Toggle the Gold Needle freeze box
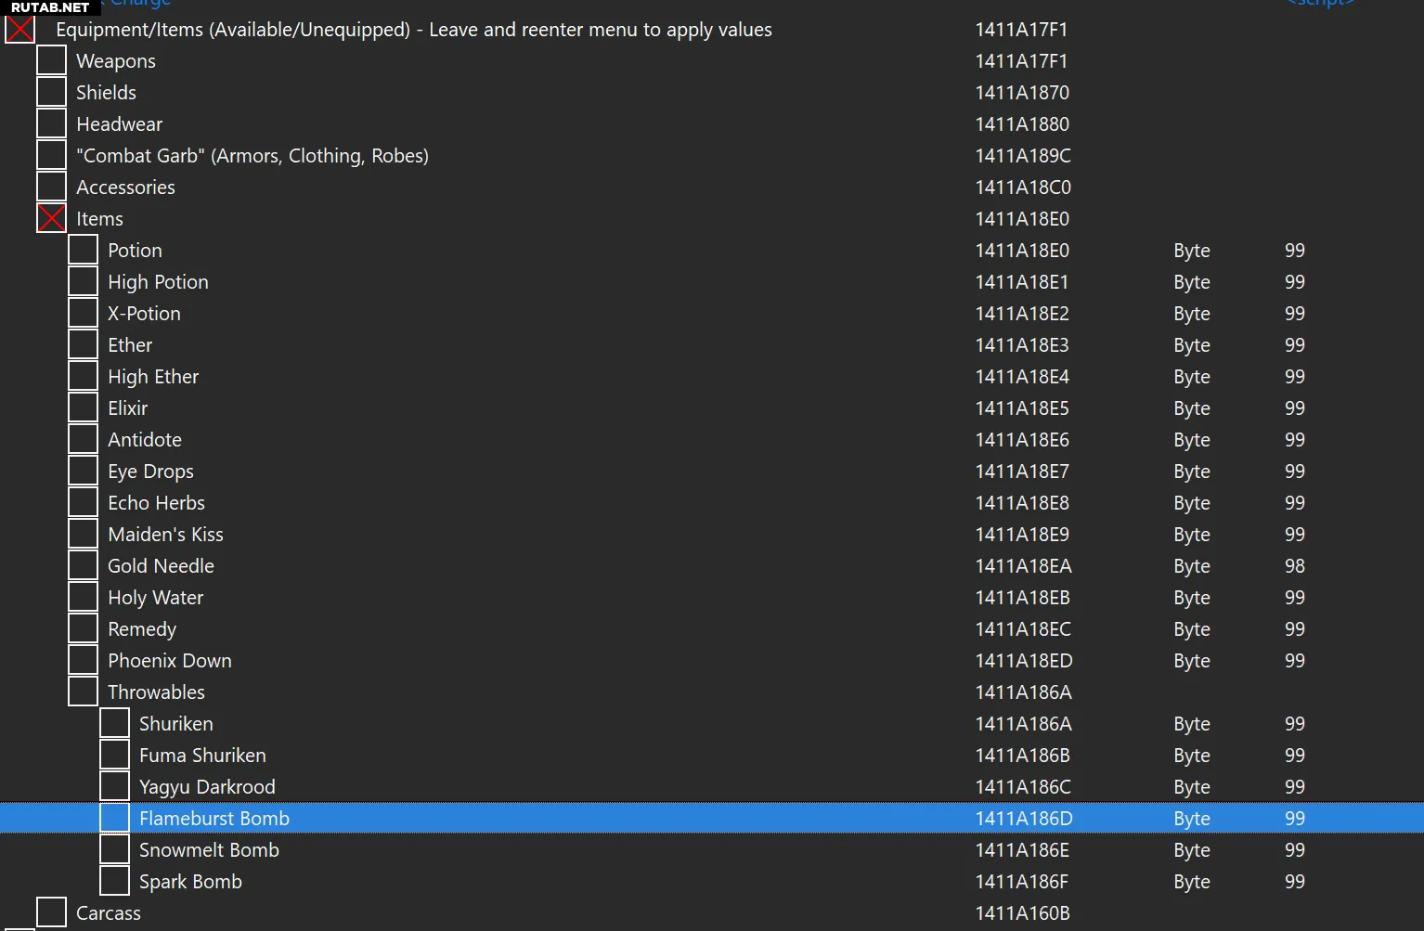 point(83,566)
